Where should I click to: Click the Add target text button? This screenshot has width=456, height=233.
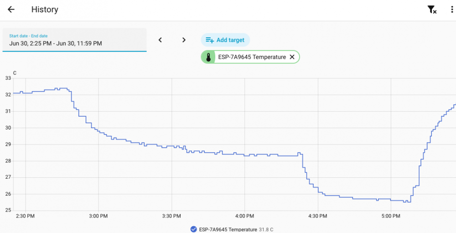click(x=230, y=40)
